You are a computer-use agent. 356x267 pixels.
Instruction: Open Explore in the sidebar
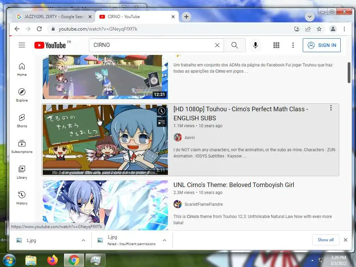22,95
